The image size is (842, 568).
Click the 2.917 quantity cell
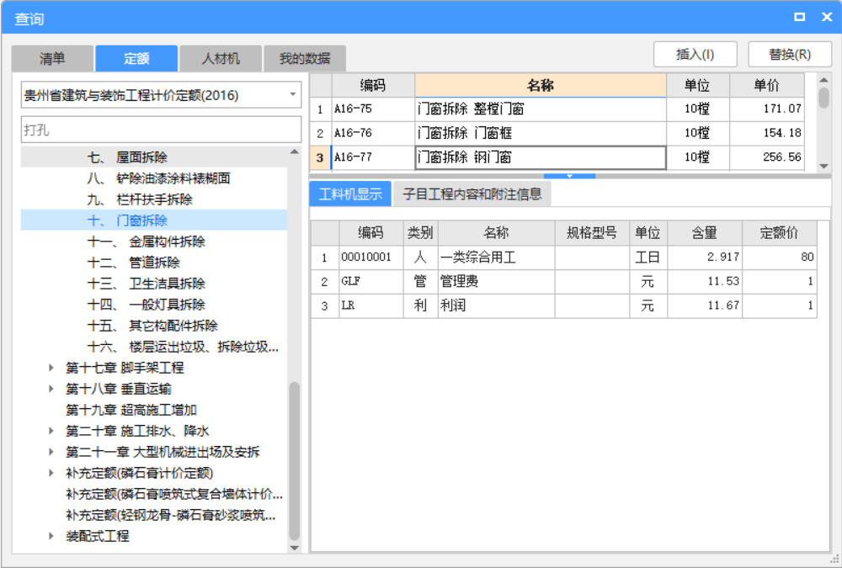pyautogui.click(x=705, y=257)
